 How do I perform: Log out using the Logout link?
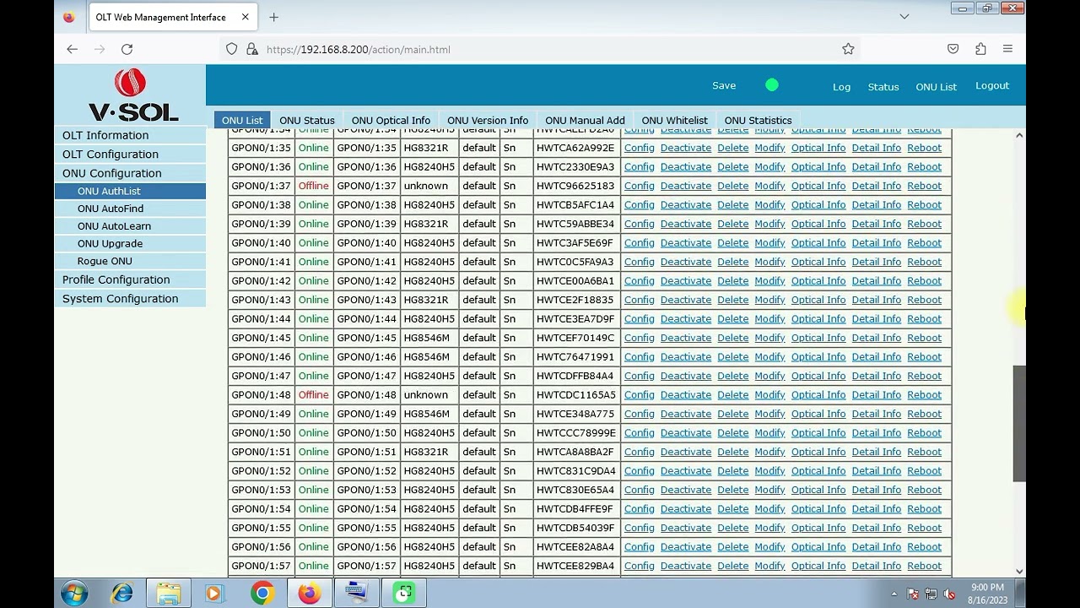(992, 85)
